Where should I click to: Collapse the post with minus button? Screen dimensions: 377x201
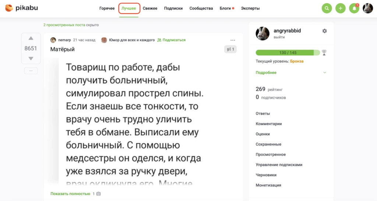point(31,71)
